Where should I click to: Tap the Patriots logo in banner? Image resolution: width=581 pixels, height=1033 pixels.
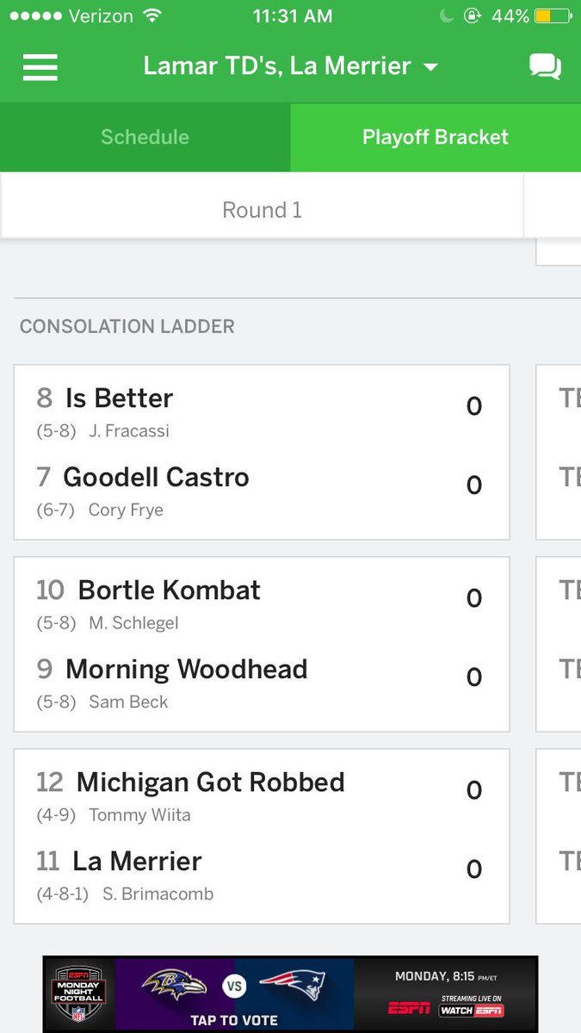pyautogui.click(x=293, y=985)
